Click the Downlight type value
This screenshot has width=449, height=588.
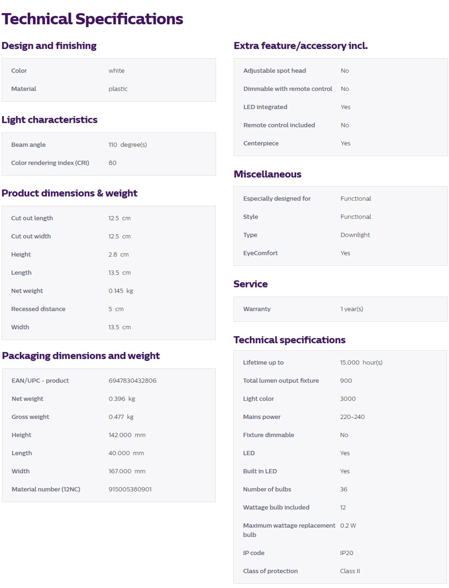[x=355, y=235]
